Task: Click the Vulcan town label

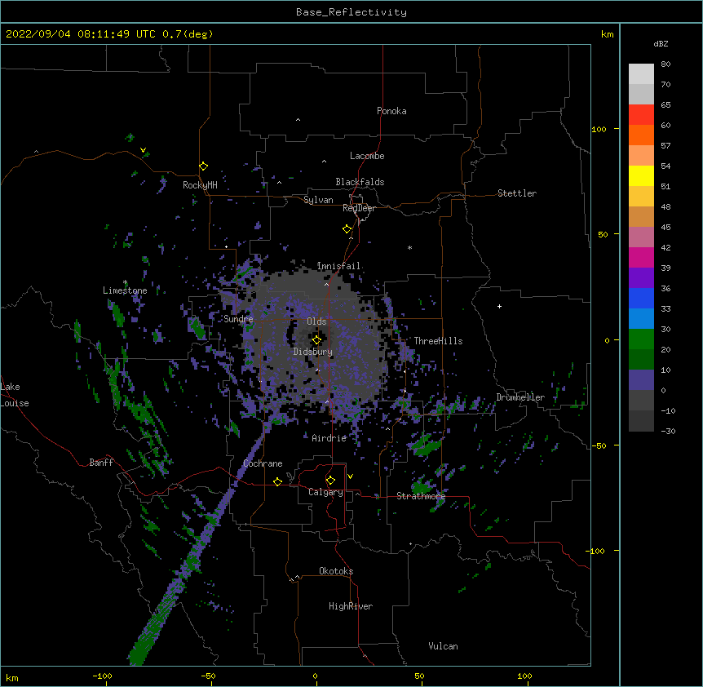Action: coord(443,646)
